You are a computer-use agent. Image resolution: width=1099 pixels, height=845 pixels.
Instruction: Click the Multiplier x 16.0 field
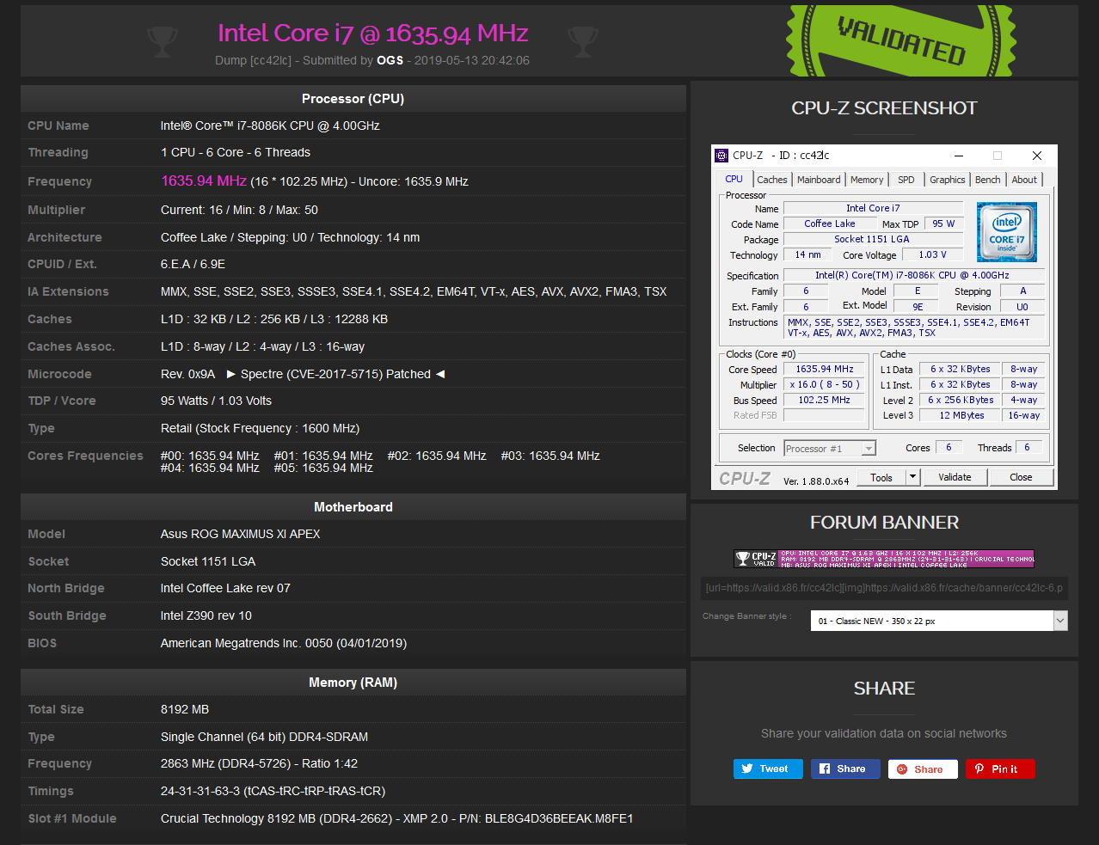tap(824, 384)
